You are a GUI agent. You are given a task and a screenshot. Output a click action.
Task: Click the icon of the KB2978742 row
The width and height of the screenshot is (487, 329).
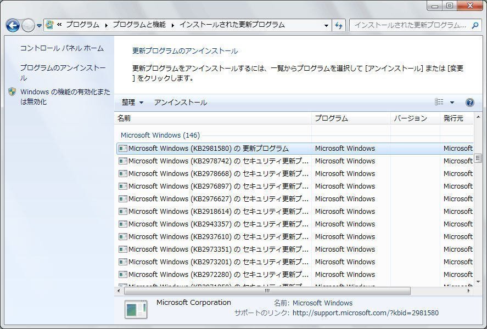[x=123, y=161]
